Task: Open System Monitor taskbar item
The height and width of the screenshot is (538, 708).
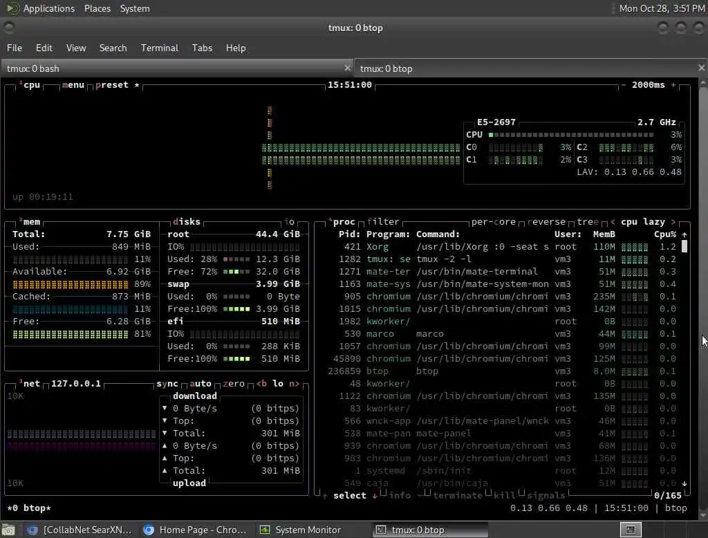Action: click(x=300, y=530)
